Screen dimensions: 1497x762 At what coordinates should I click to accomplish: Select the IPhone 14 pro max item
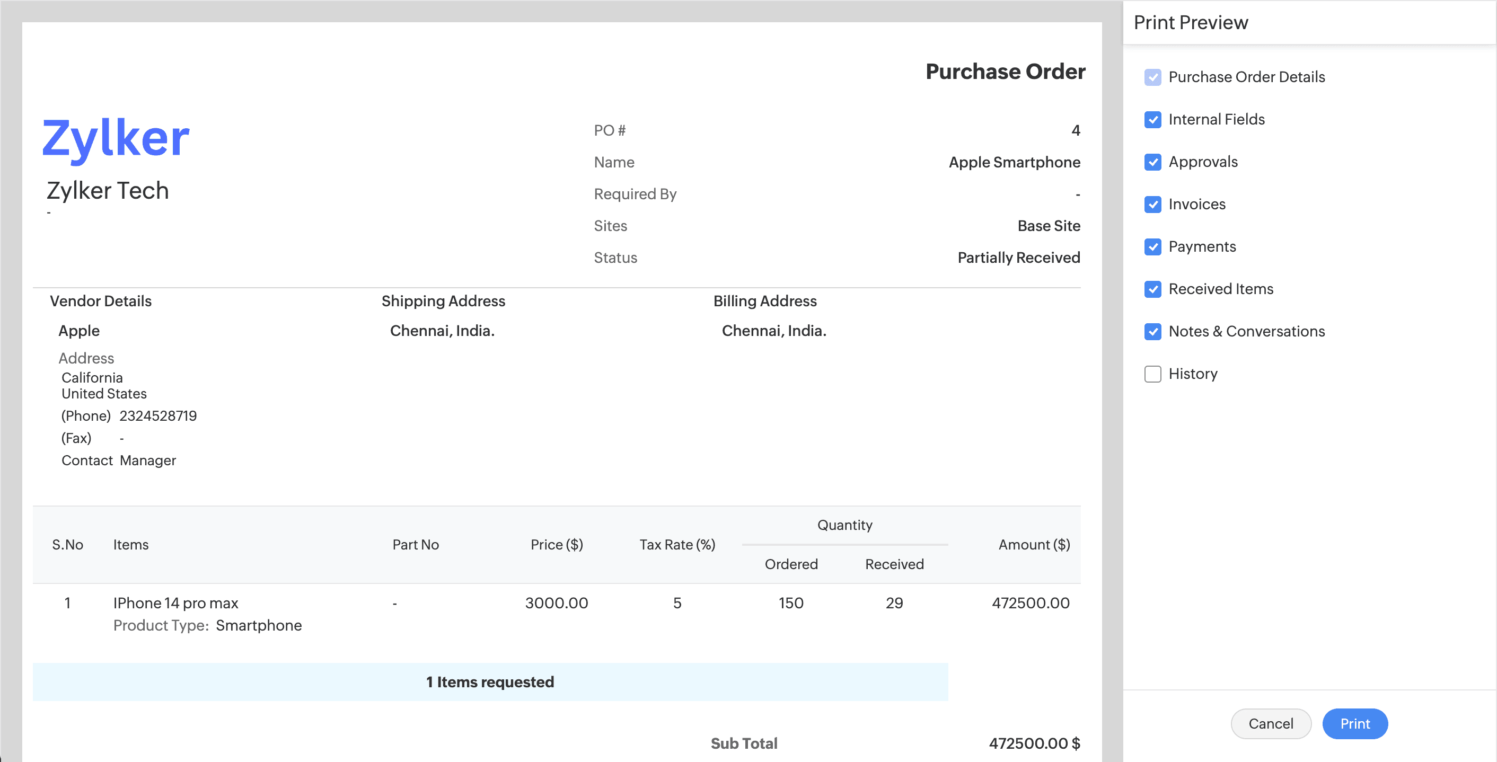[175, 603]
